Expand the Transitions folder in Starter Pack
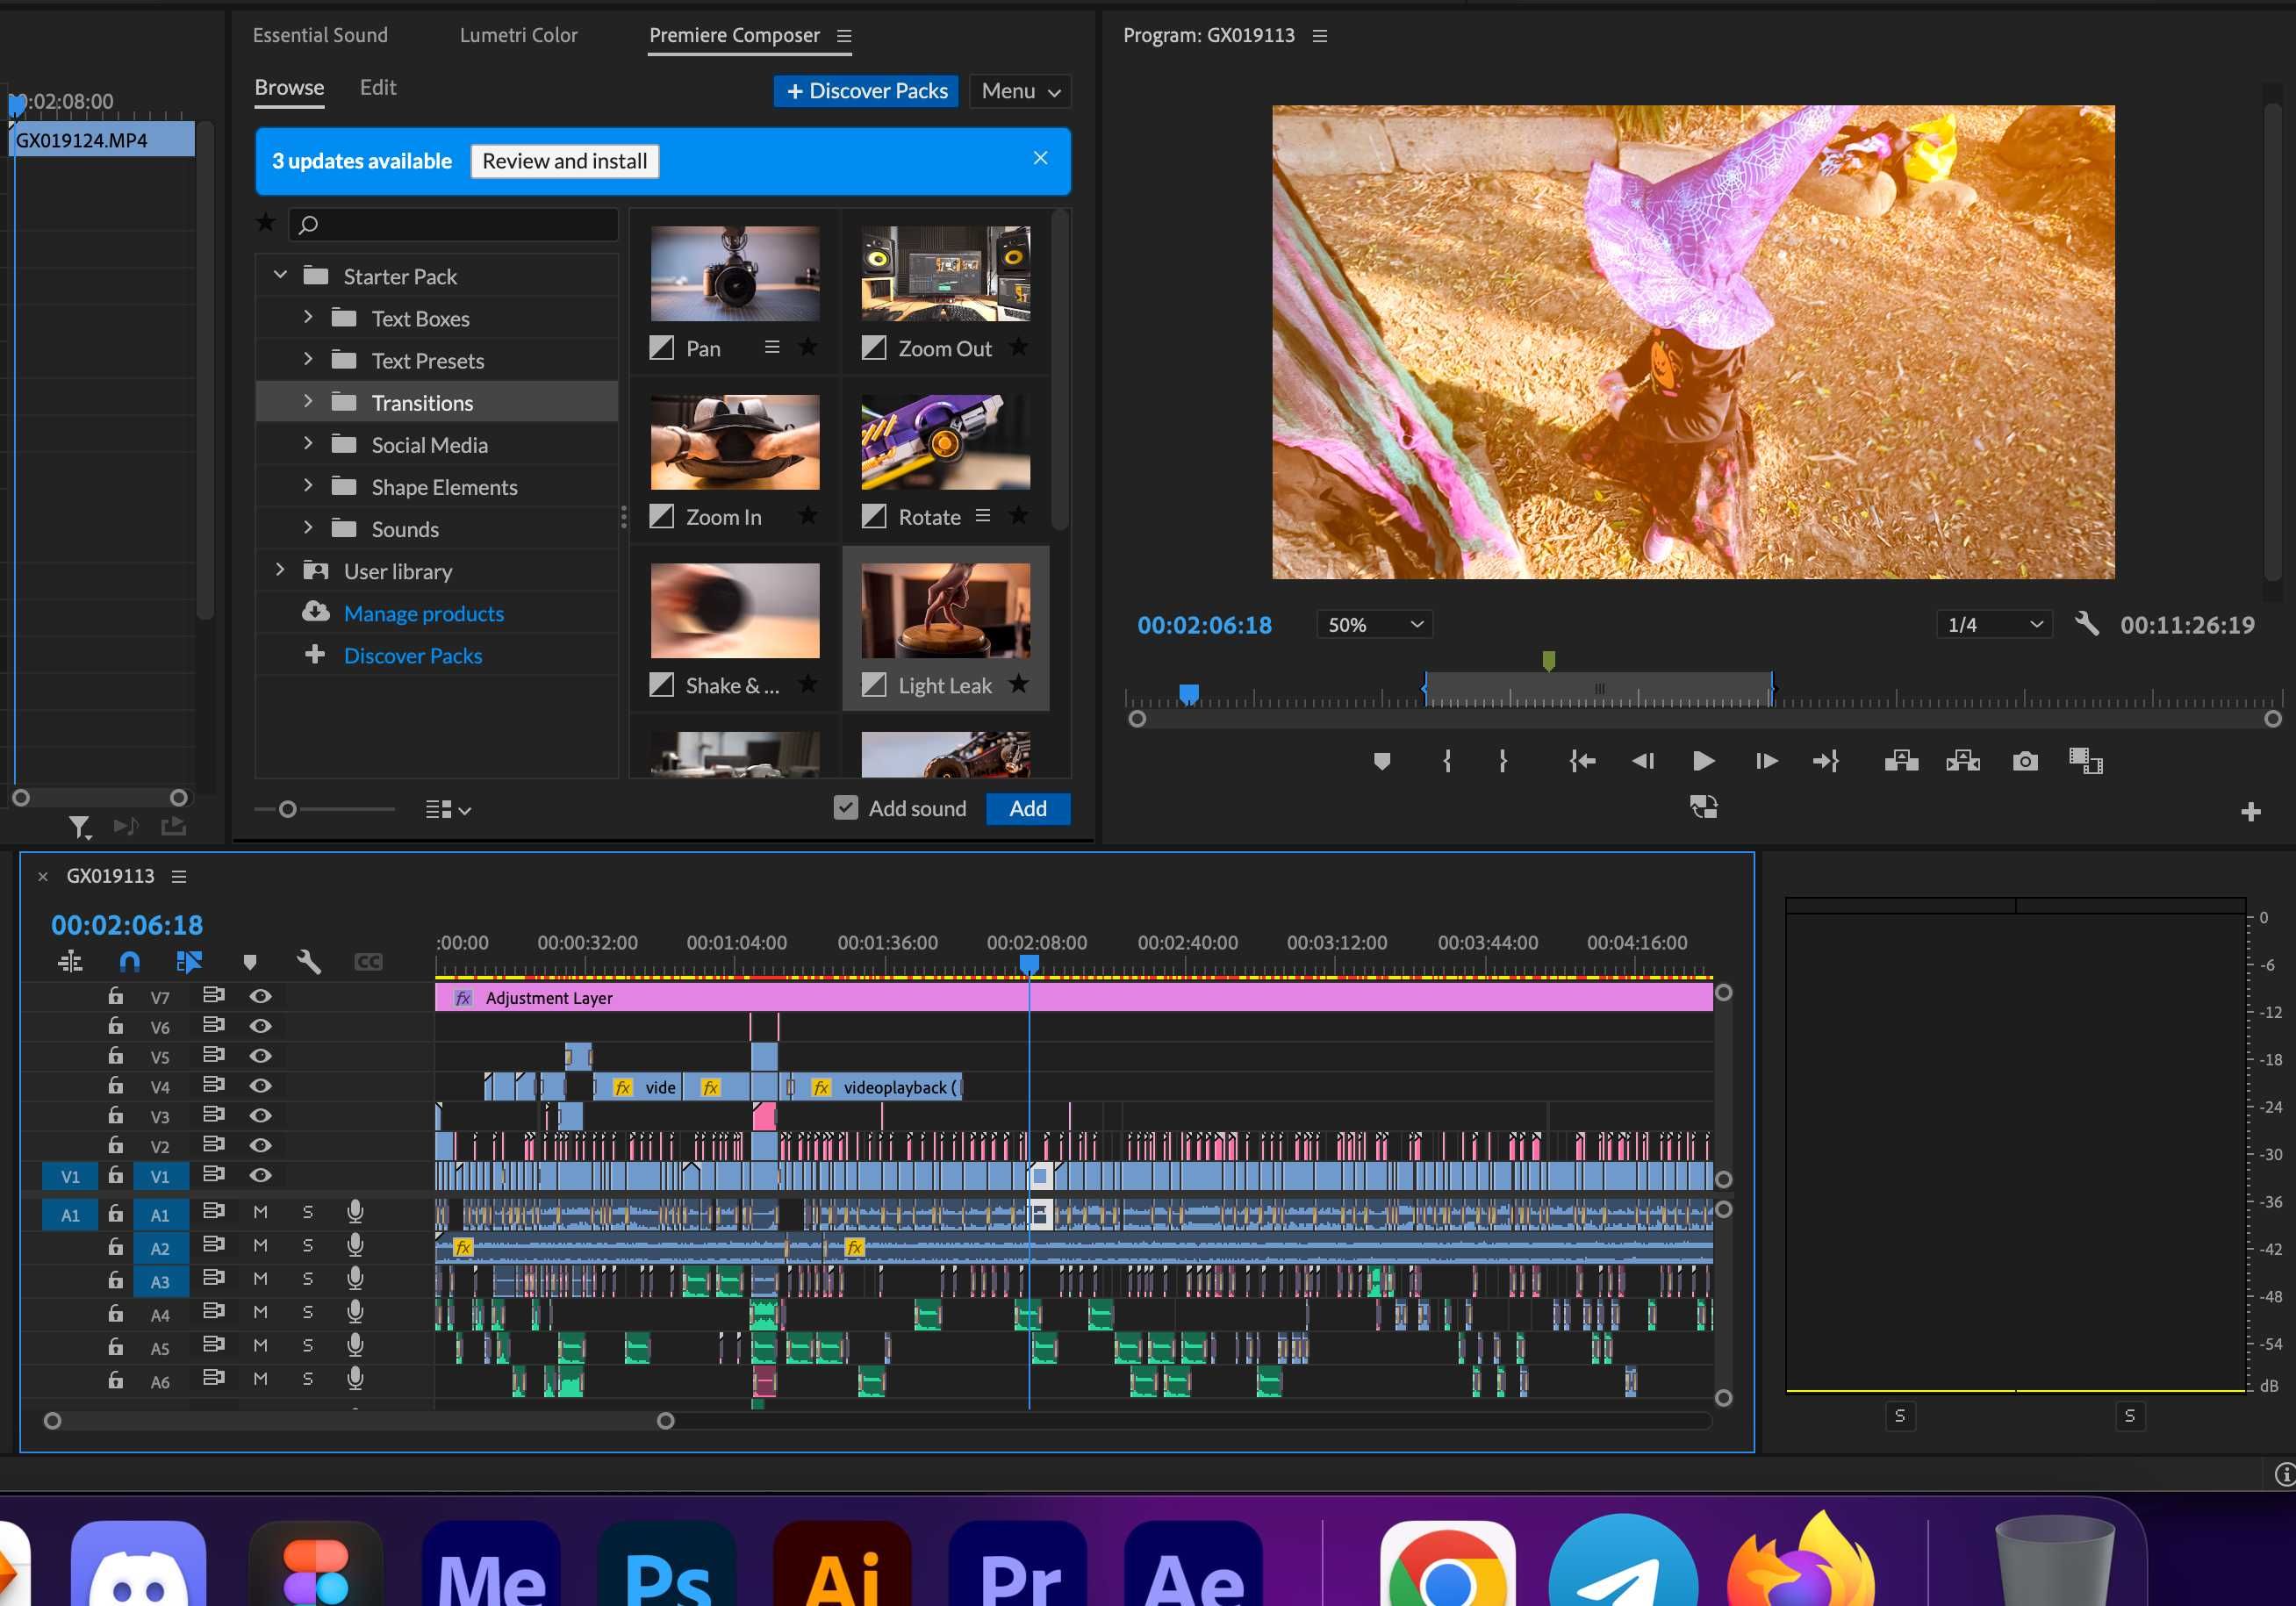This screenshot has height=1606, width=2296. coord(305,401)
